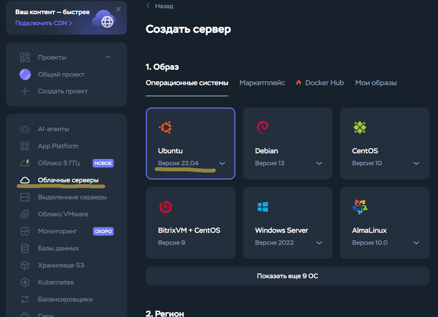This screenshot has height=317, width=438.
Task: Click the Базы данных database icon
Action: [x=25, y=248]
